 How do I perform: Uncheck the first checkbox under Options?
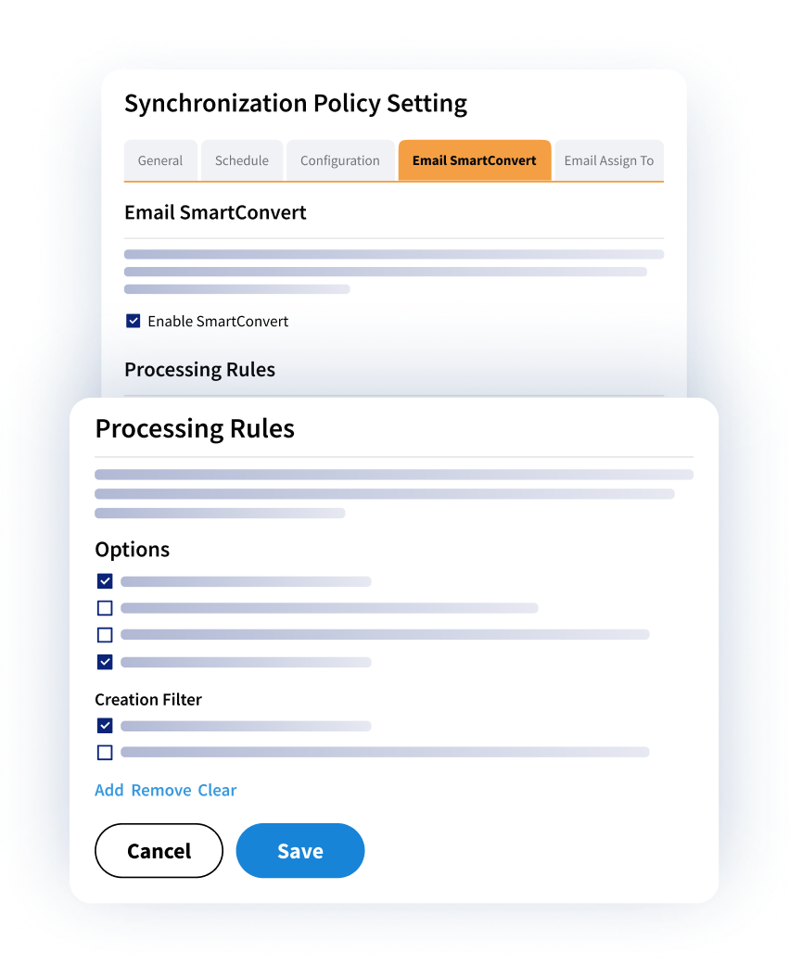pos(105,581)
